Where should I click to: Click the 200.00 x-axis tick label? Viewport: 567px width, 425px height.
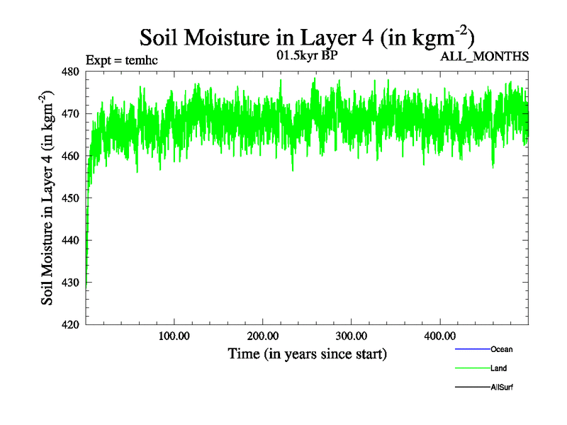(262, 336)
